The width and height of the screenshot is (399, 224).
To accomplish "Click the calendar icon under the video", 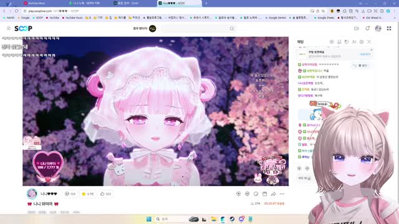I will [264, 194].
